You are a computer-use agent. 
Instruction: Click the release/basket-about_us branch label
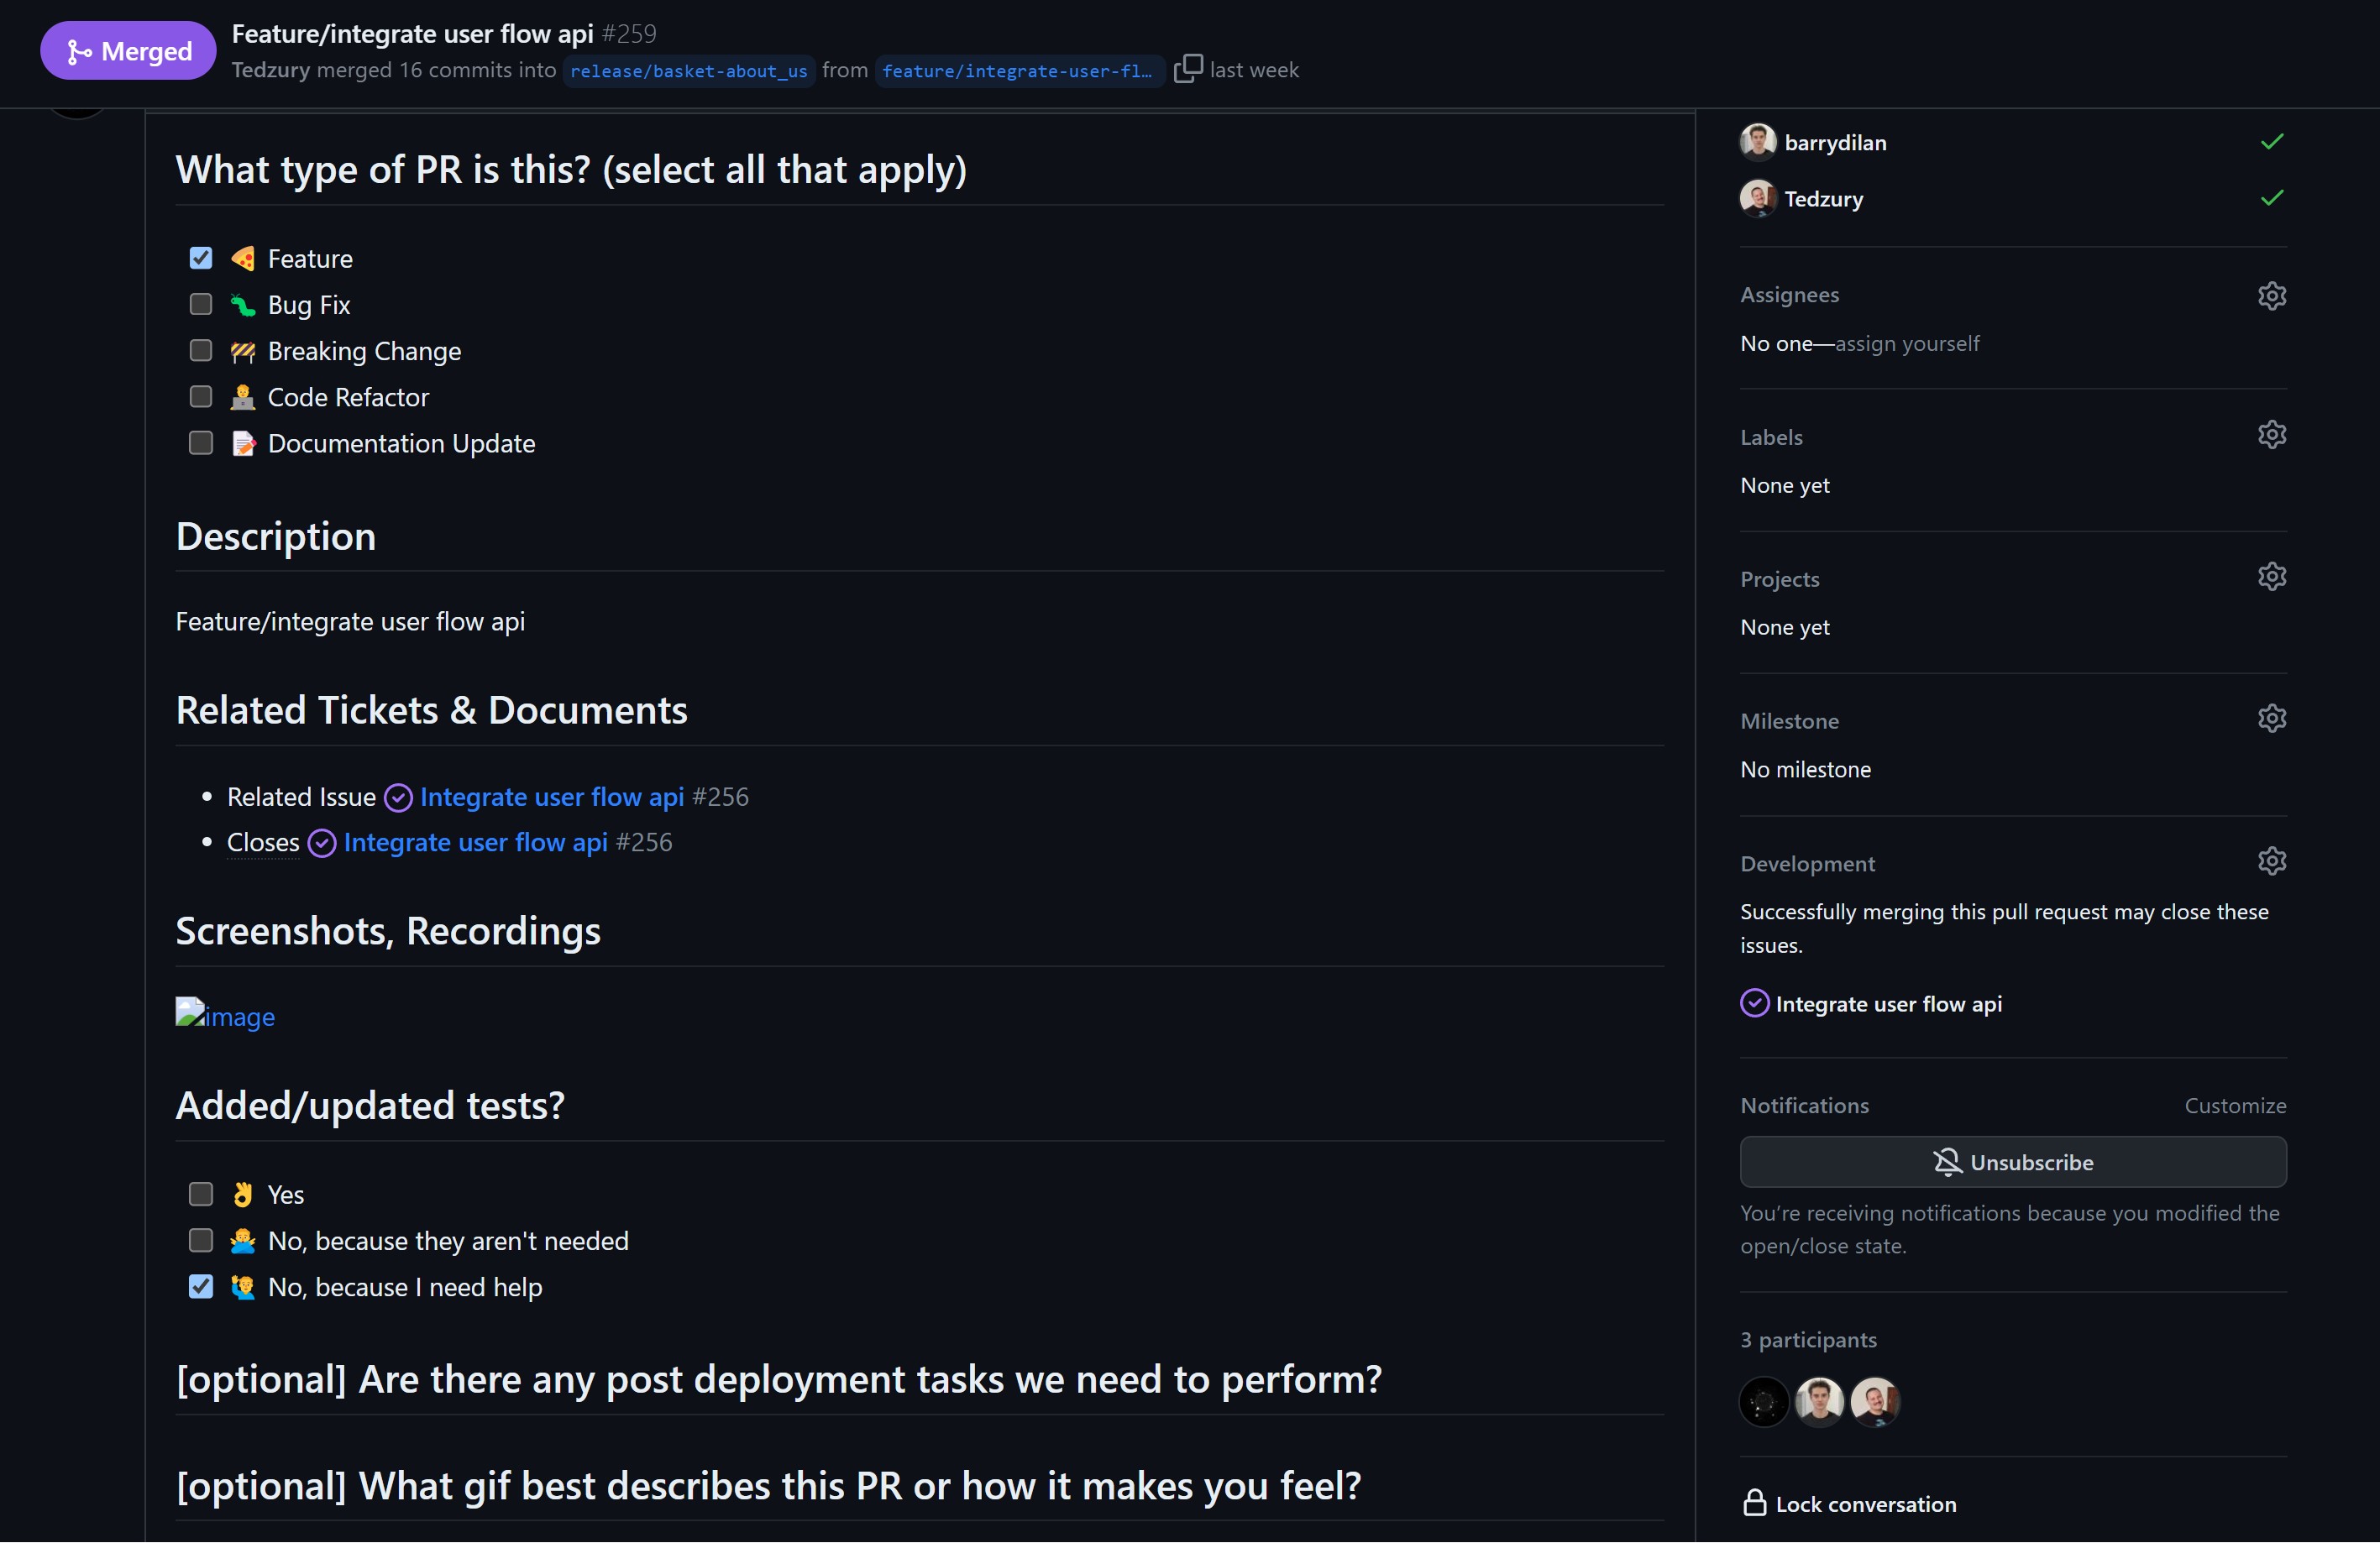tap(688, 71)
